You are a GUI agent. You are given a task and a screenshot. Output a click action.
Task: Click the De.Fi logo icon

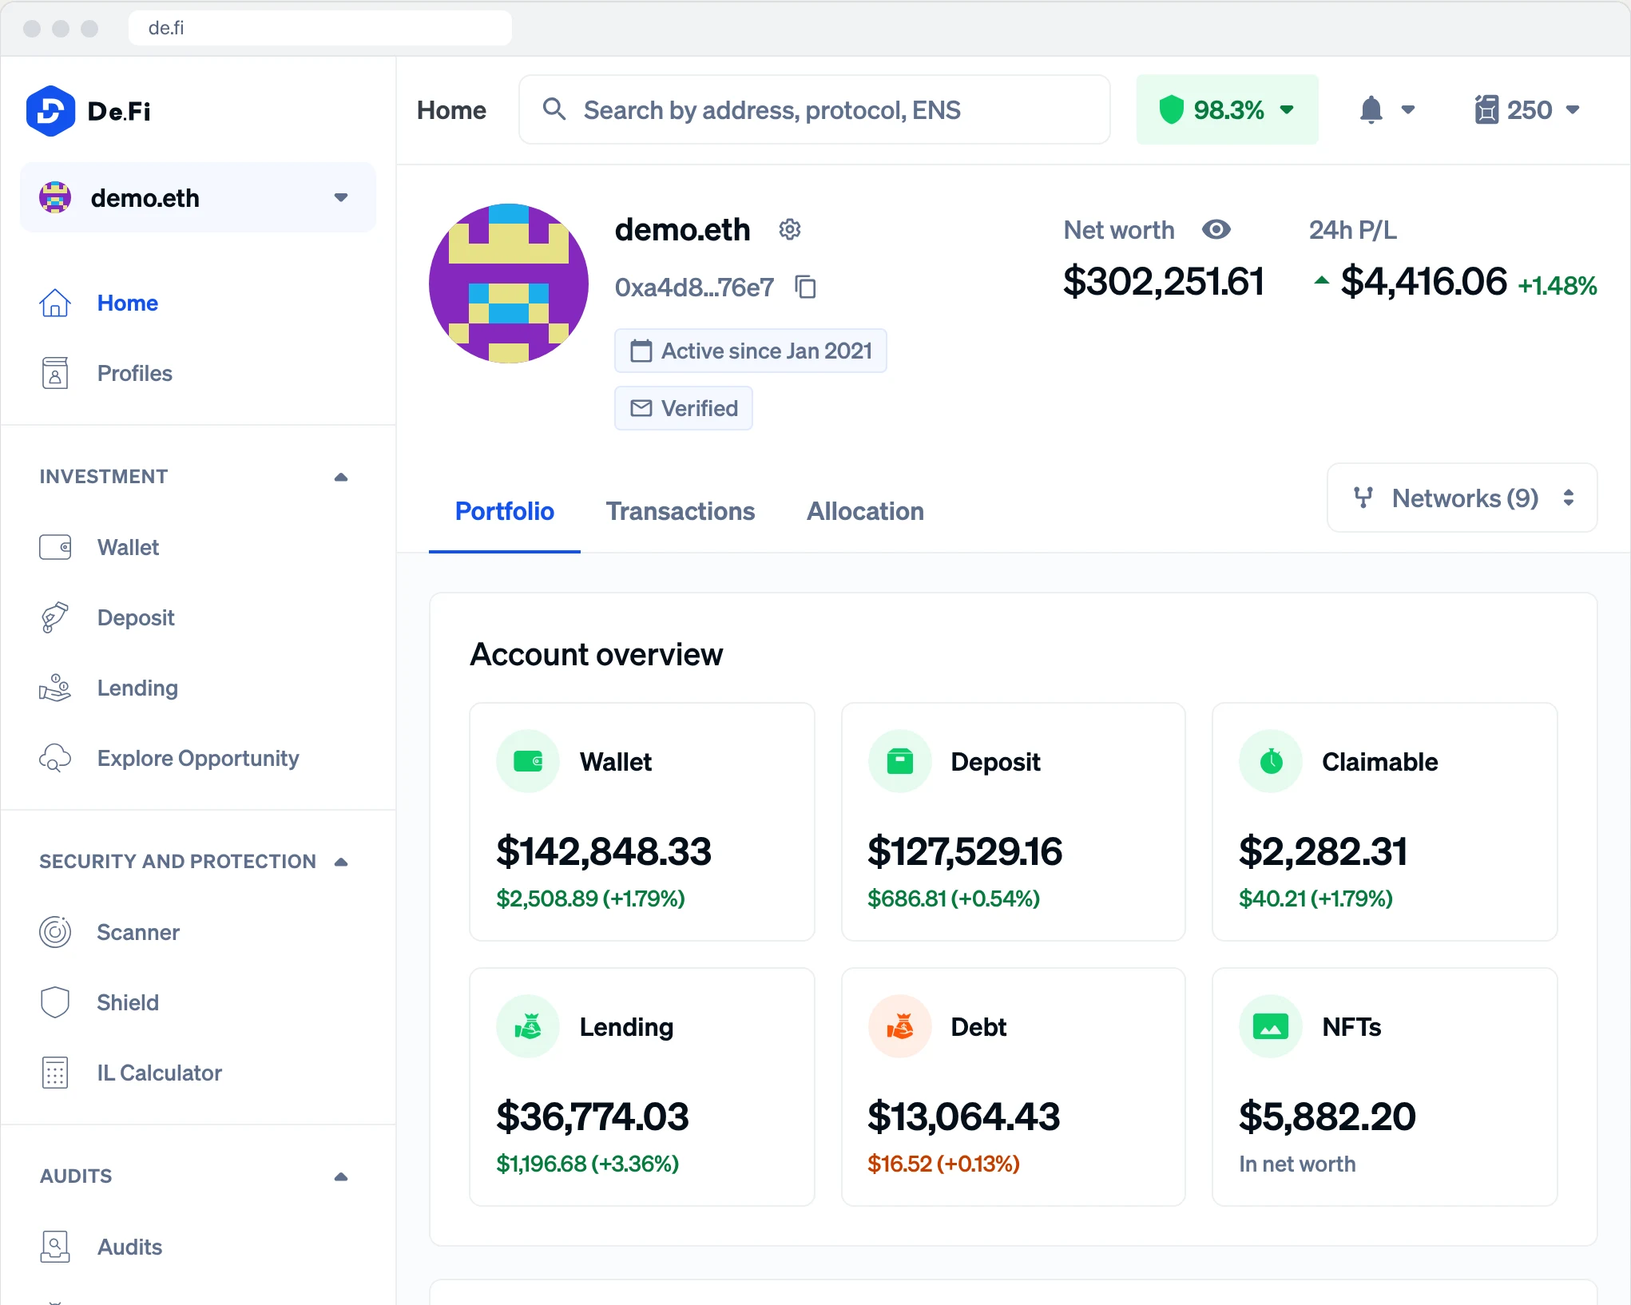click(x=50, y=111)
